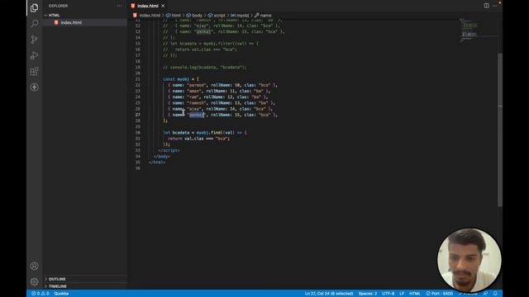Click the webcam overlay of the presenter

469,260
